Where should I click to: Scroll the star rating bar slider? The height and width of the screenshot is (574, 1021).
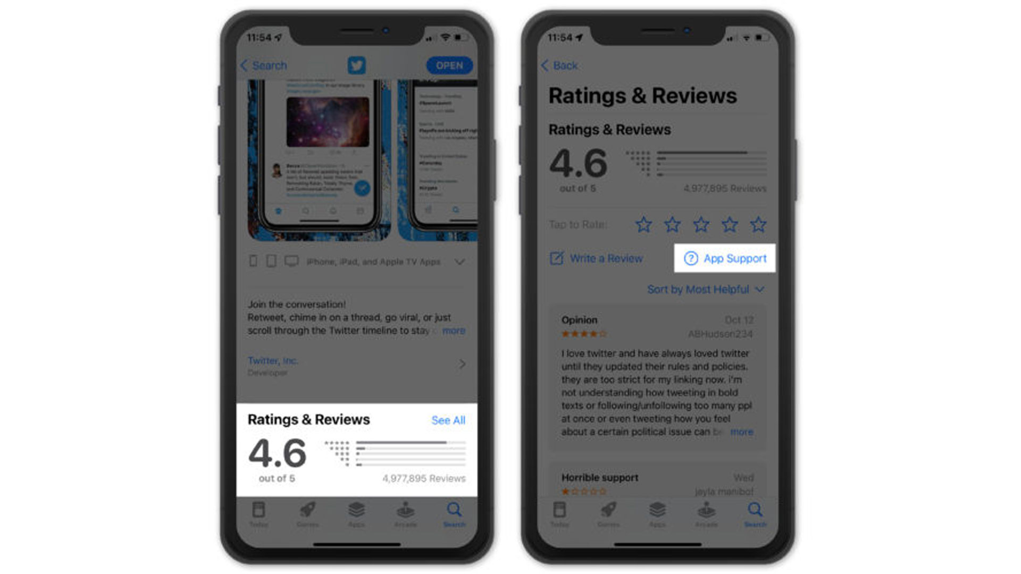(700, 224)
